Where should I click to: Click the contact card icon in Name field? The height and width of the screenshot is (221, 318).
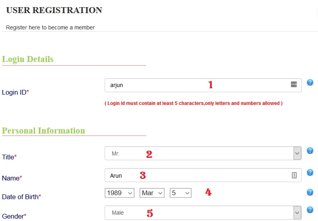click(294, 175)
